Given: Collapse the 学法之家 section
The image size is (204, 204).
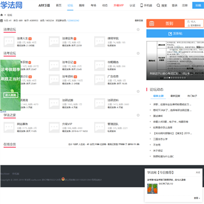Looking at the screenshot, I should point(138,115).
